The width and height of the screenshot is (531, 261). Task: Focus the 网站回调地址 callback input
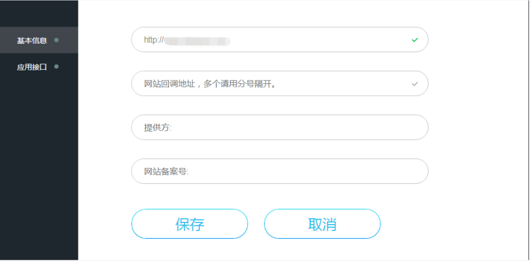(341, 83)
